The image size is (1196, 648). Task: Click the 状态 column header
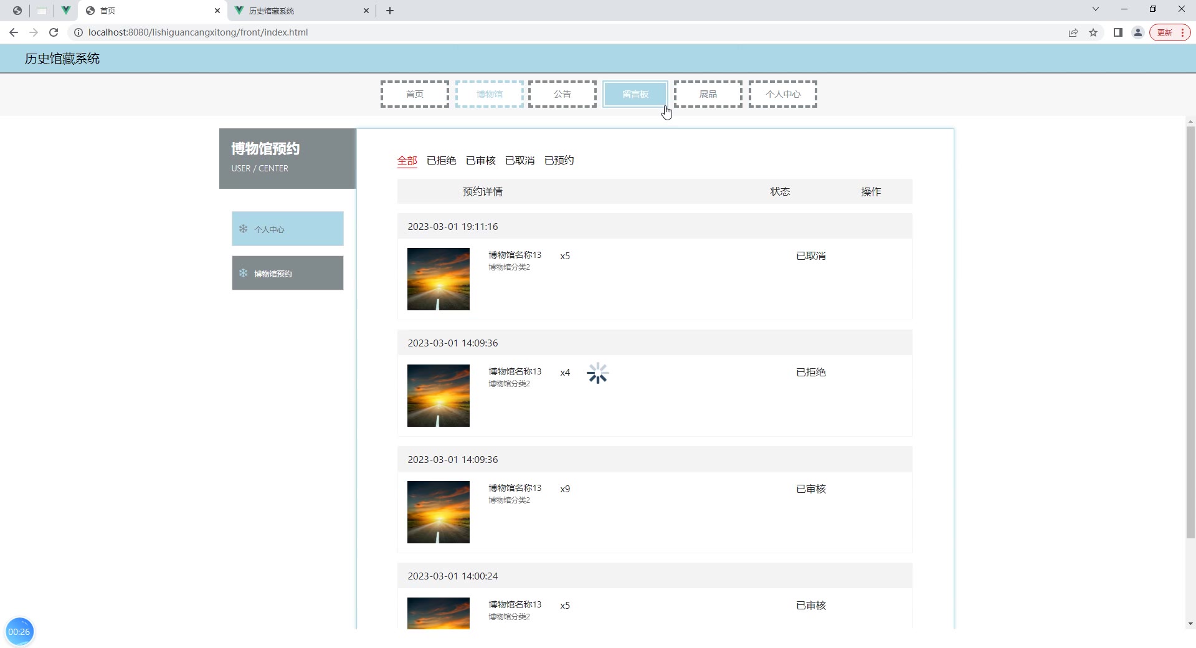[780, 192]
